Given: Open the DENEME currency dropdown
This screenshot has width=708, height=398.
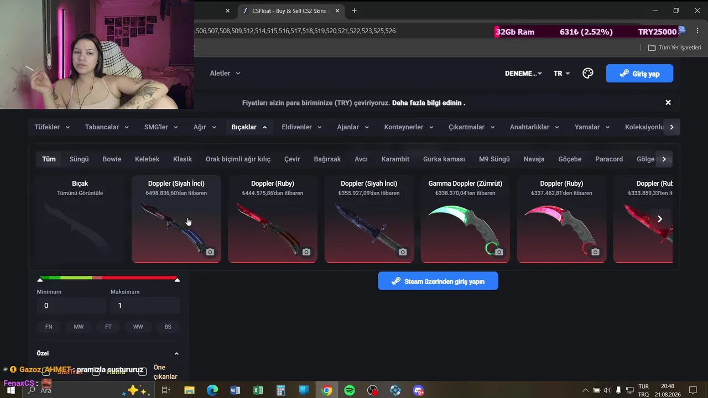Looking at the screenshot, I should (x=523, y=74).
